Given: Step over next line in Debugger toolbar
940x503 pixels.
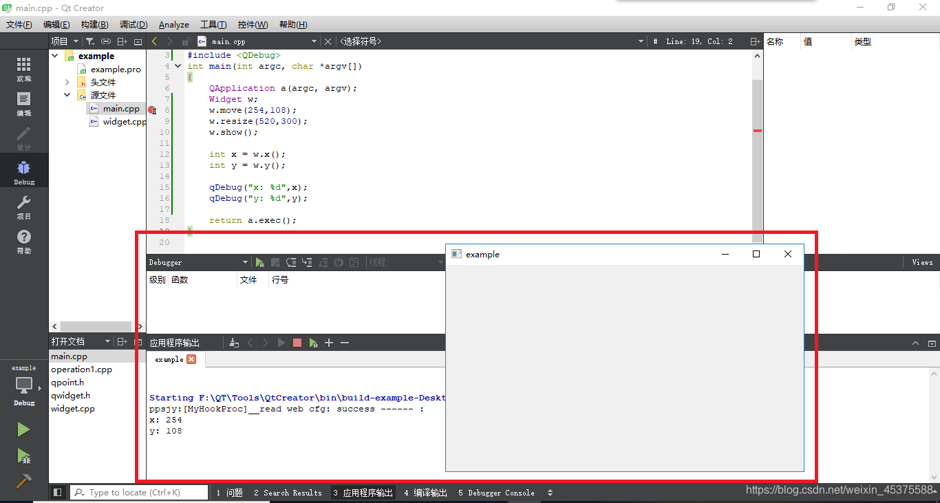Looking at the screenshot, I should point(290,262).
